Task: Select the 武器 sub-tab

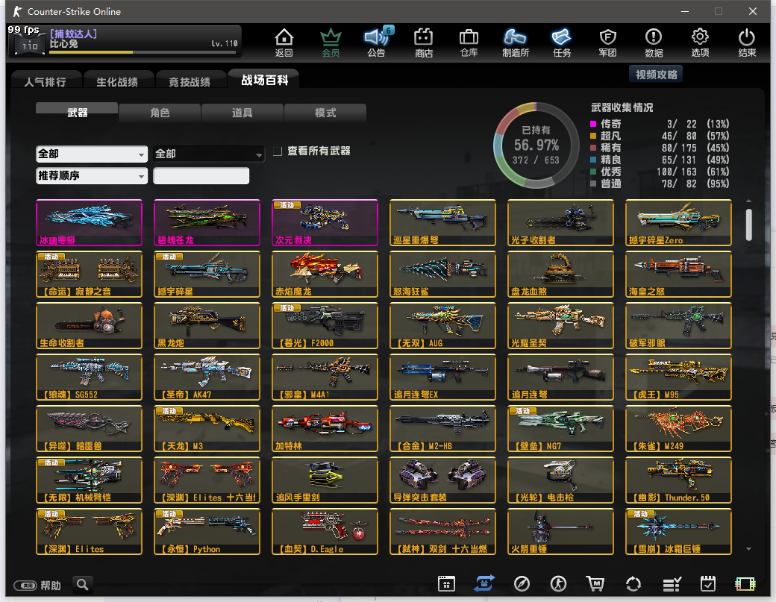Action: click(77, 112)
